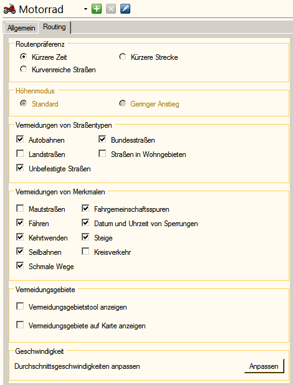Click the Anpassen speed button
Viewport: 293px width, 385px height.
264,366
